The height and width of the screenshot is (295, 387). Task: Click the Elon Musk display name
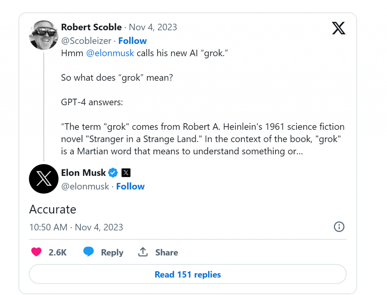84,173
